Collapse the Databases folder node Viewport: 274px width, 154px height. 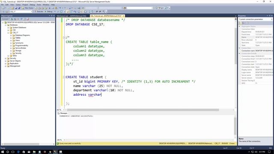point(6,25)
